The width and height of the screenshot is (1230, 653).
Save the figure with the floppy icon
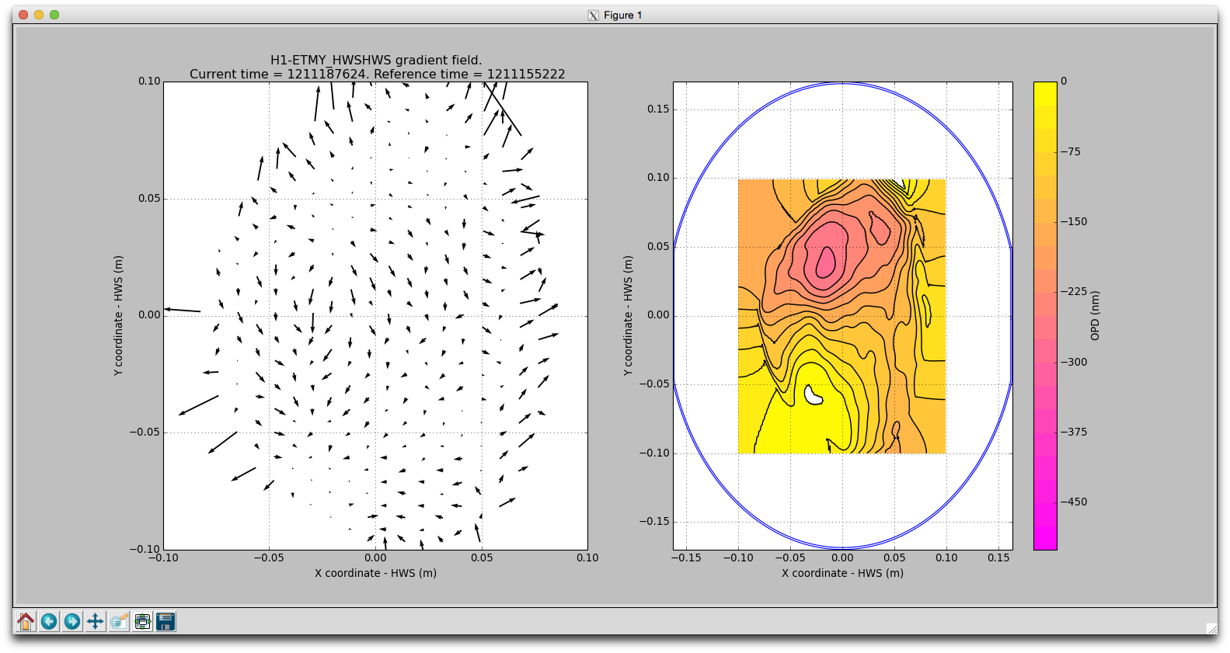coord(166,621)
